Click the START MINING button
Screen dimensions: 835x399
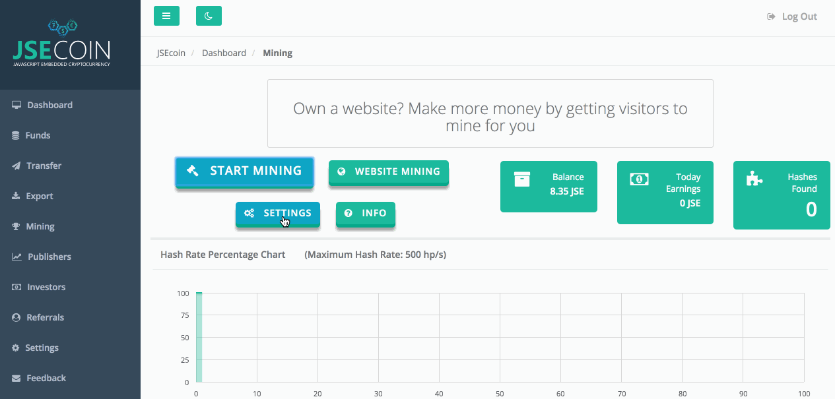click(244, 171)
